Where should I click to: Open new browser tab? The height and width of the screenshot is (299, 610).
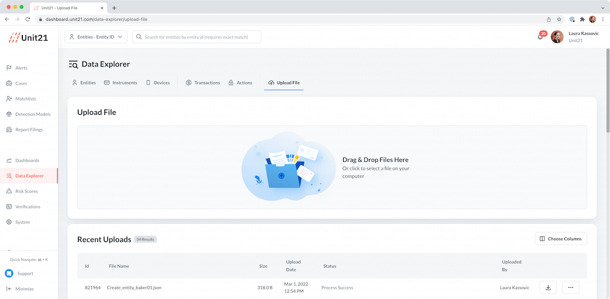114,8
